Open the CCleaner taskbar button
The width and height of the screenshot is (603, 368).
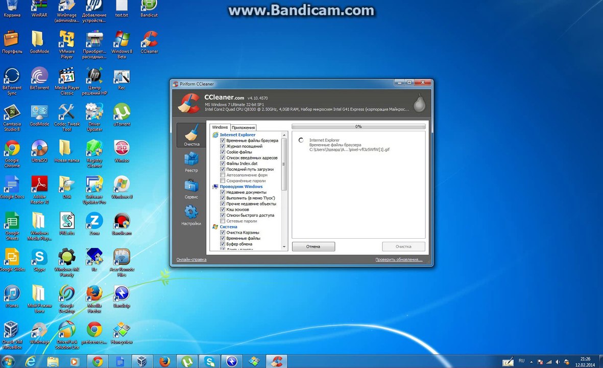277,361
